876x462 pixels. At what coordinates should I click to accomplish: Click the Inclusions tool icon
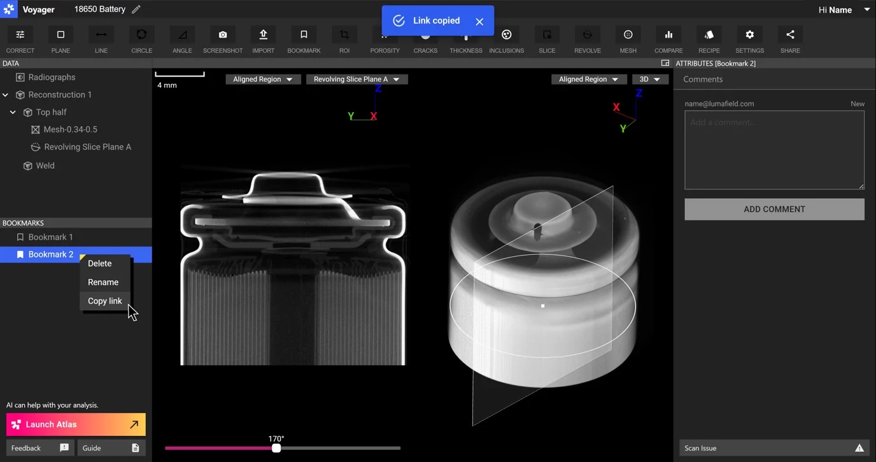click(507, 35)
